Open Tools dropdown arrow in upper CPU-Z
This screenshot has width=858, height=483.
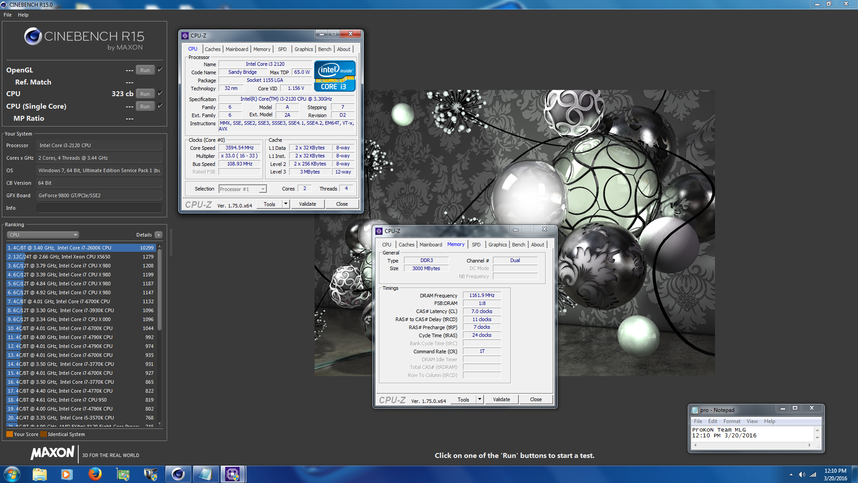point(286,204)
